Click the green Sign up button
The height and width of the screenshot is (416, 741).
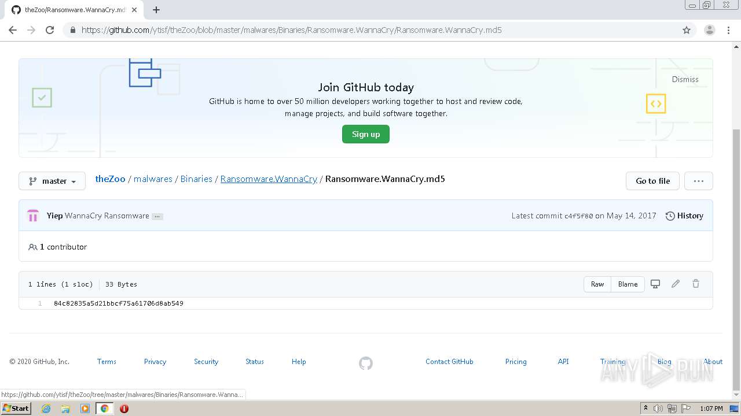click(366, 134)
